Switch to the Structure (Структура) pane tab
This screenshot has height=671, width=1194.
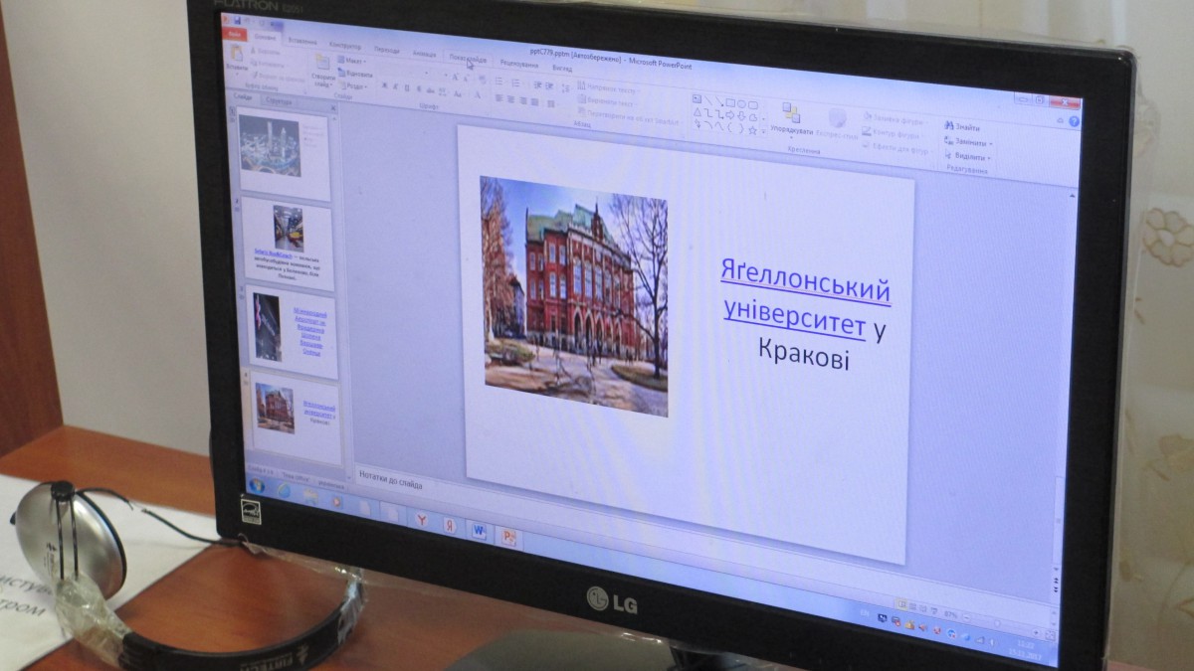click(x=280, y=101)
